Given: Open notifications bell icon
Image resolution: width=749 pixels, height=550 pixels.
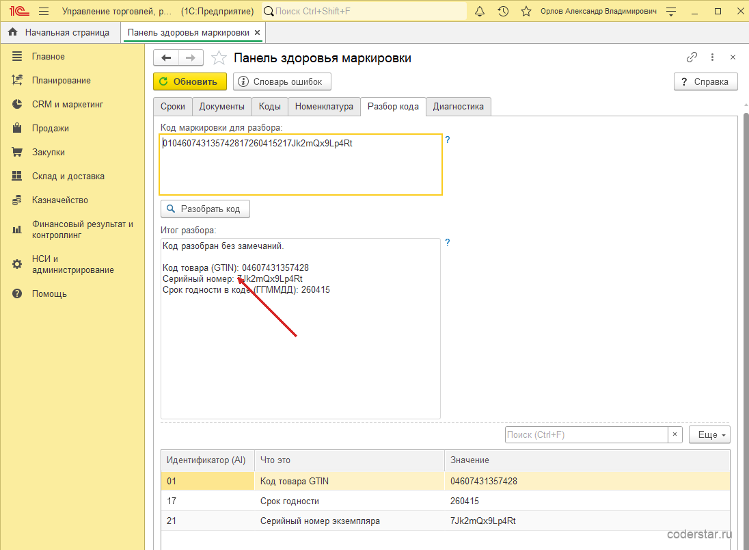Looking at the screenshot, I should pyautogui.click(x=480, y=11).
